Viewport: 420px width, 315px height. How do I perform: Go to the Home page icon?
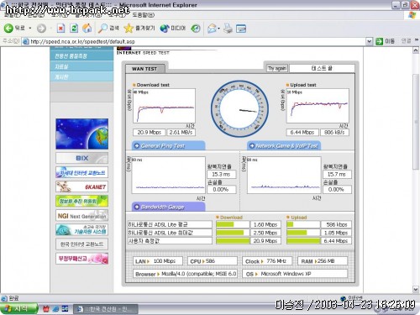87,29
